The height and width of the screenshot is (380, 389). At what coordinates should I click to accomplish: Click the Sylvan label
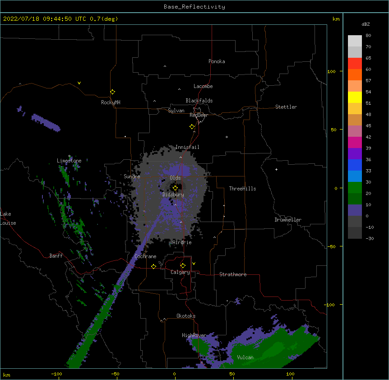click(176, 111)
